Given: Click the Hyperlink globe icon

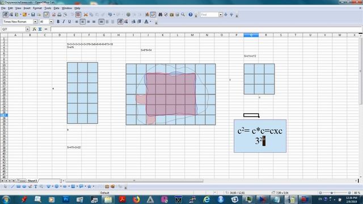Looking at the screenshot, I should pos(128,15).
